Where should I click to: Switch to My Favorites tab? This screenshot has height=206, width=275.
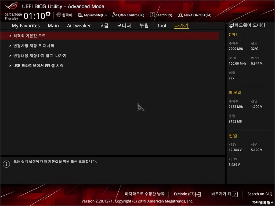point(26,25)
